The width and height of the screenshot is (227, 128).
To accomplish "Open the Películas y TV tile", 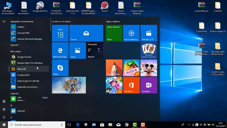I will [x=149, y=33].
